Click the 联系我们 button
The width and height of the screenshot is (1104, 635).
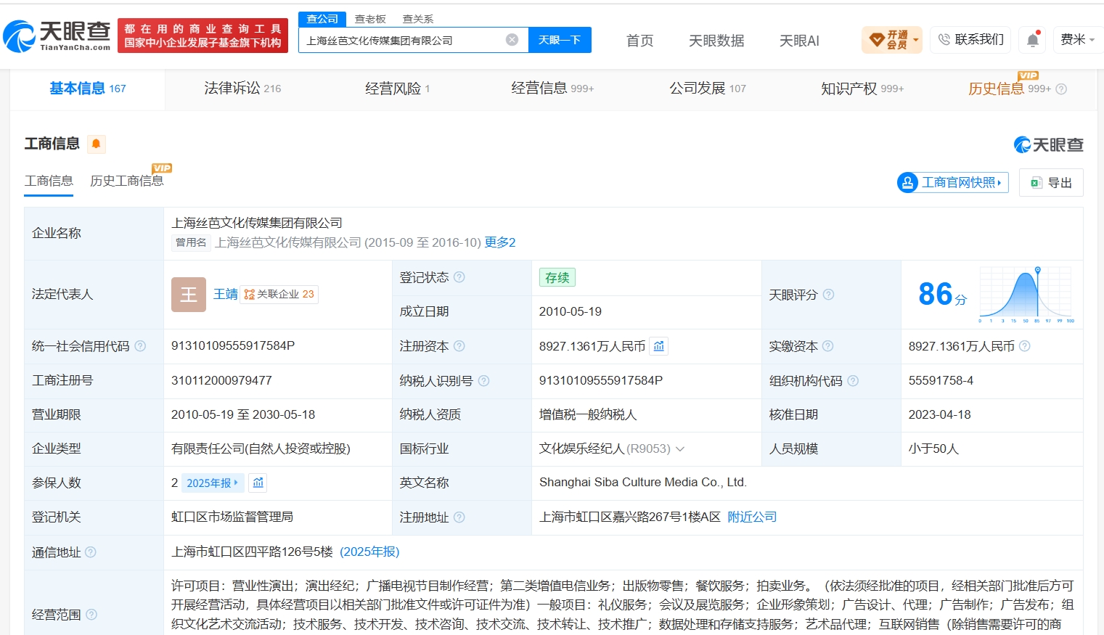tap(971, 39)
